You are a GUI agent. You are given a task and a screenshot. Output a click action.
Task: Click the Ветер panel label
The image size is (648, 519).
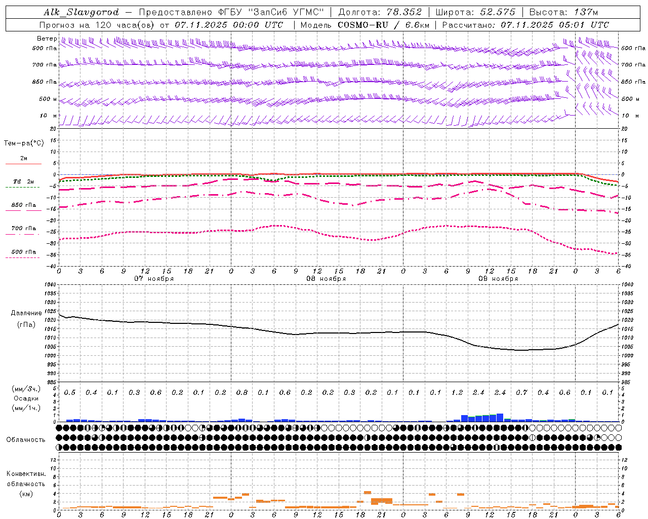(x=47, y=39)
